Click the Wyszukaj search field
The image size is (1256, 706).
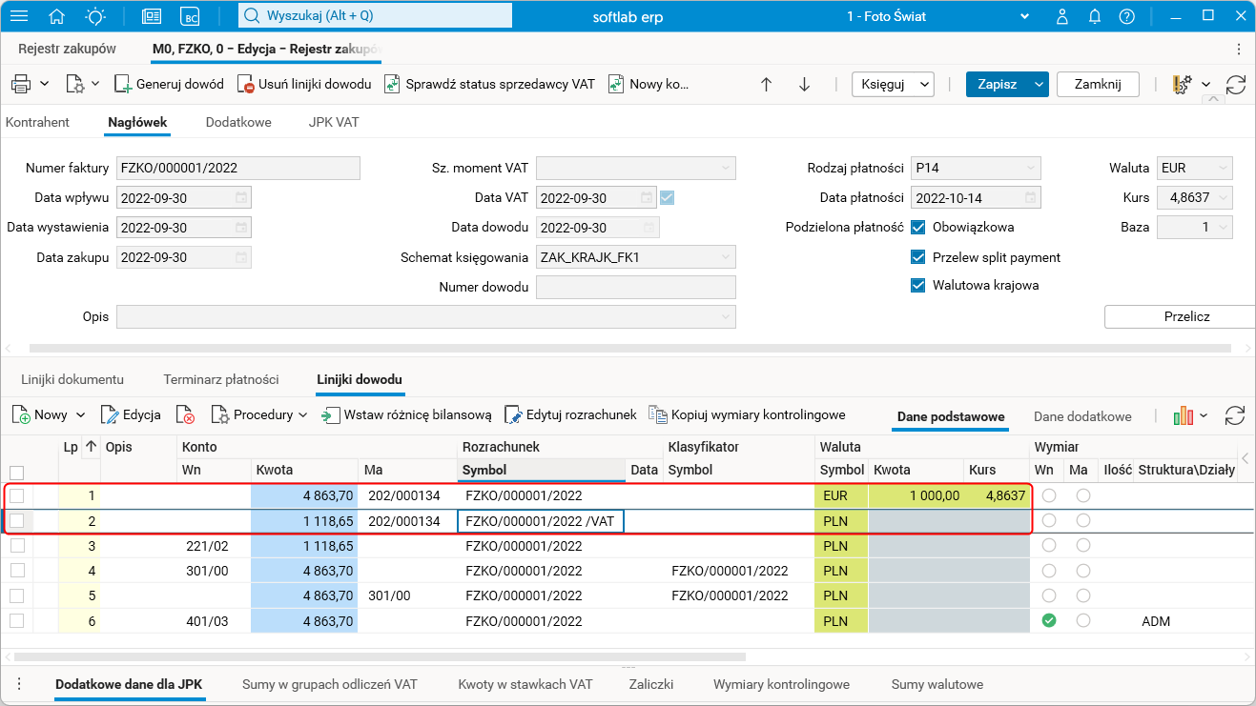pos(374,16)
